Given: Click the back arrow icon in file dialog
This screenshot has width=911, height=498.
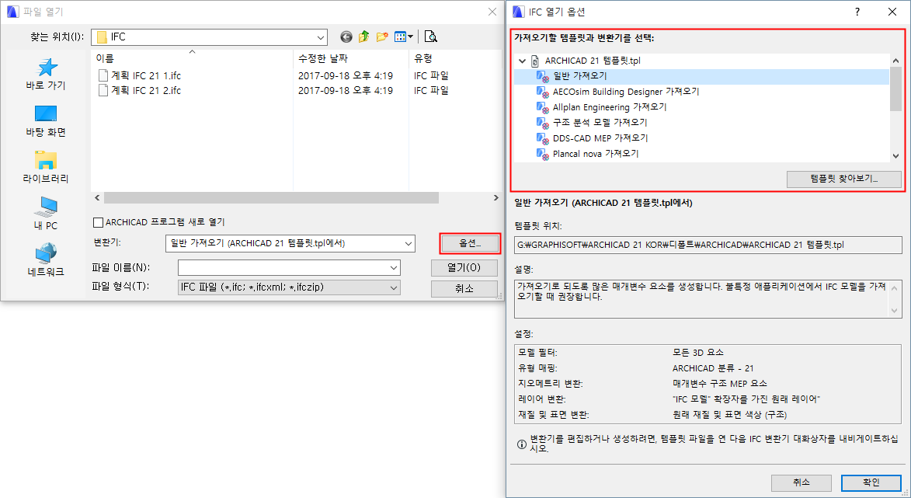Looking at the screenshot, I should coord(346,37).
